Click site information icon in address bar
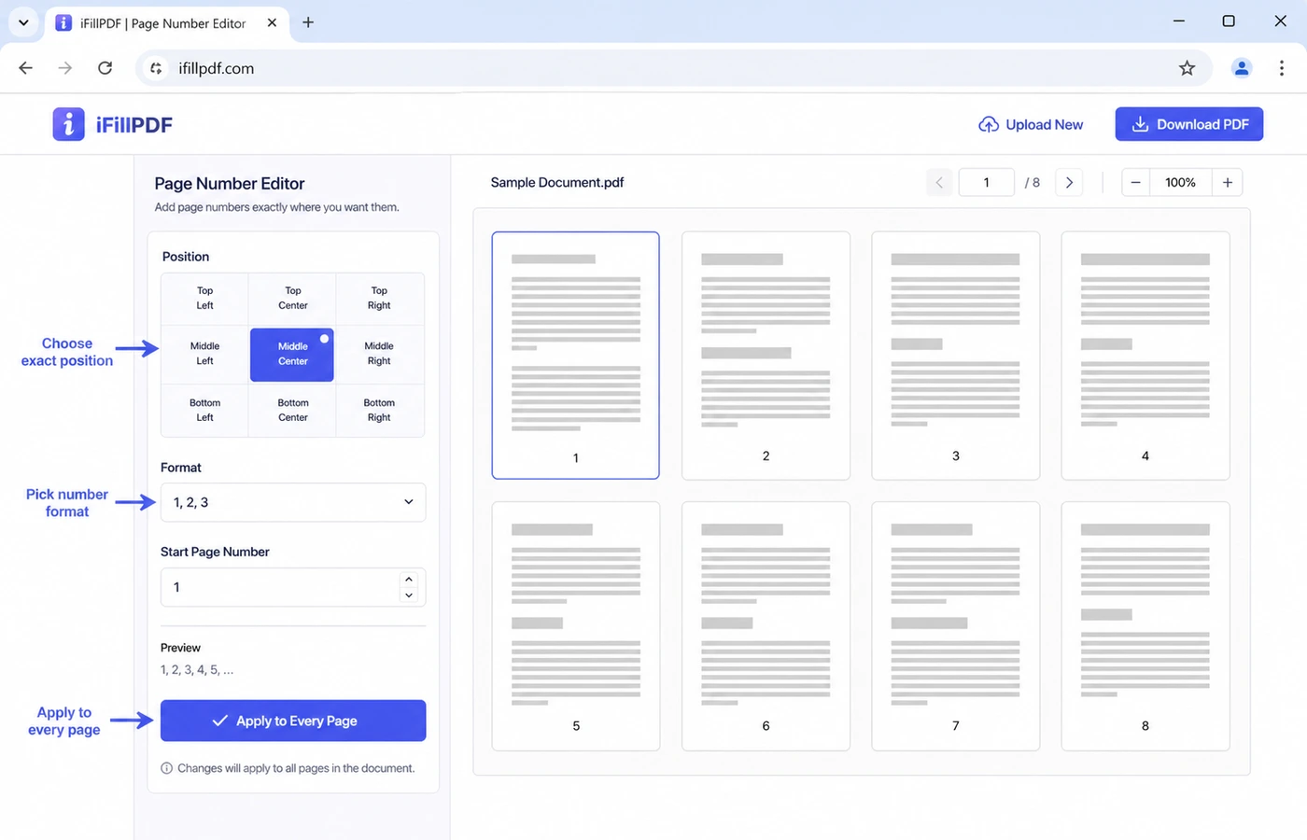The width and height of the screenshot is (1307, 840). 156,68
